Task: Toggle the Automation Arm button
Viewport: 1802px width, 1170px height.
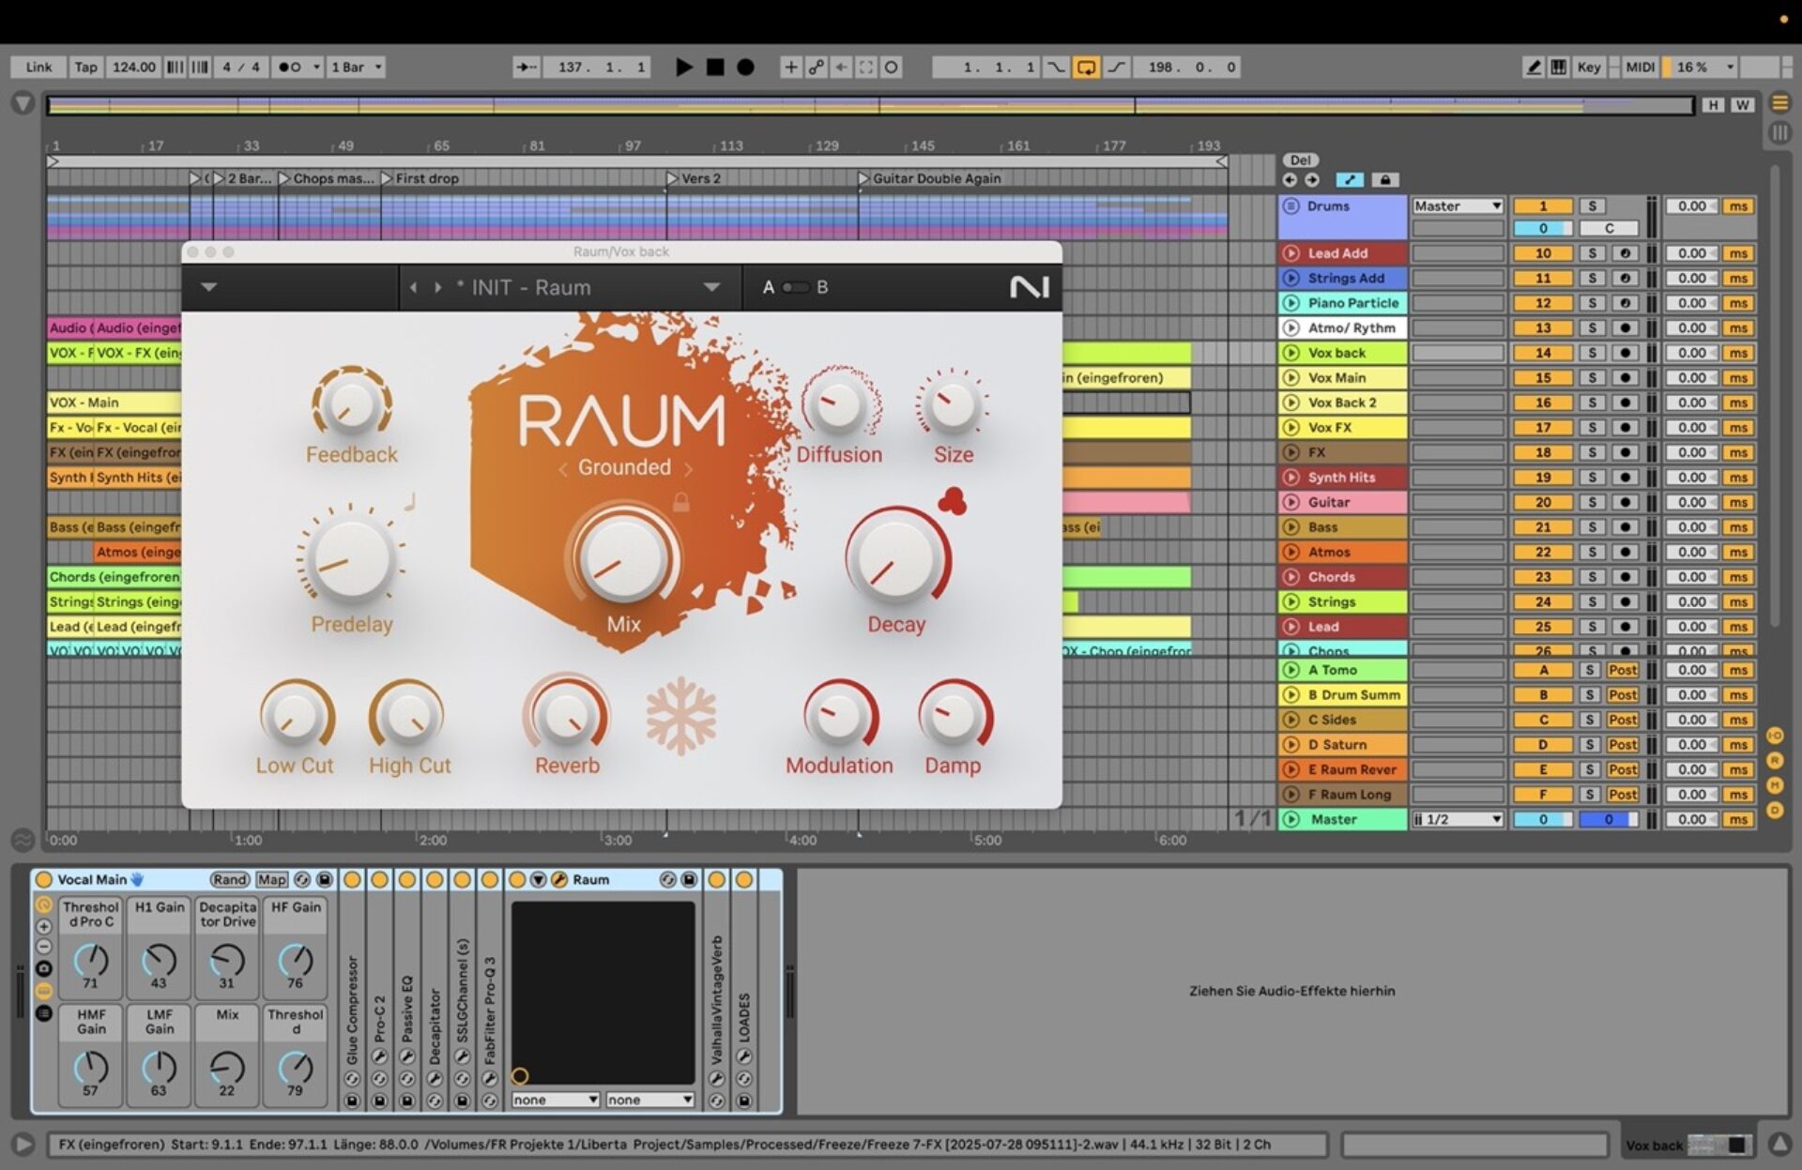Action: pos(817,67)
